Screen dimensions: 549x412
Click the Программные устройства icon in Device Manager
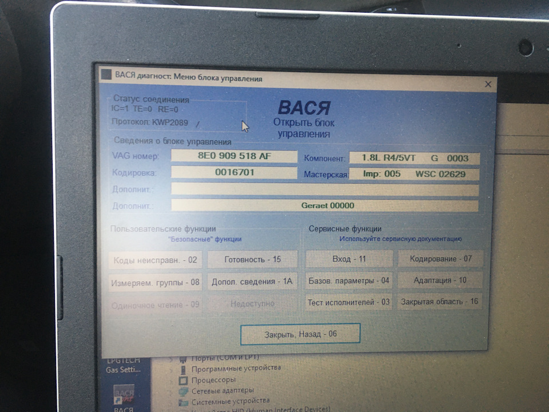coord(183,370)
